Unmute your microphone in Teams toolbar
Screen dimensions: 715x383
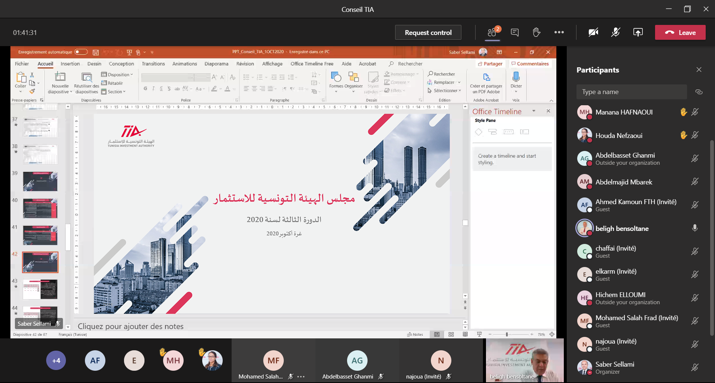click(616, 32)
